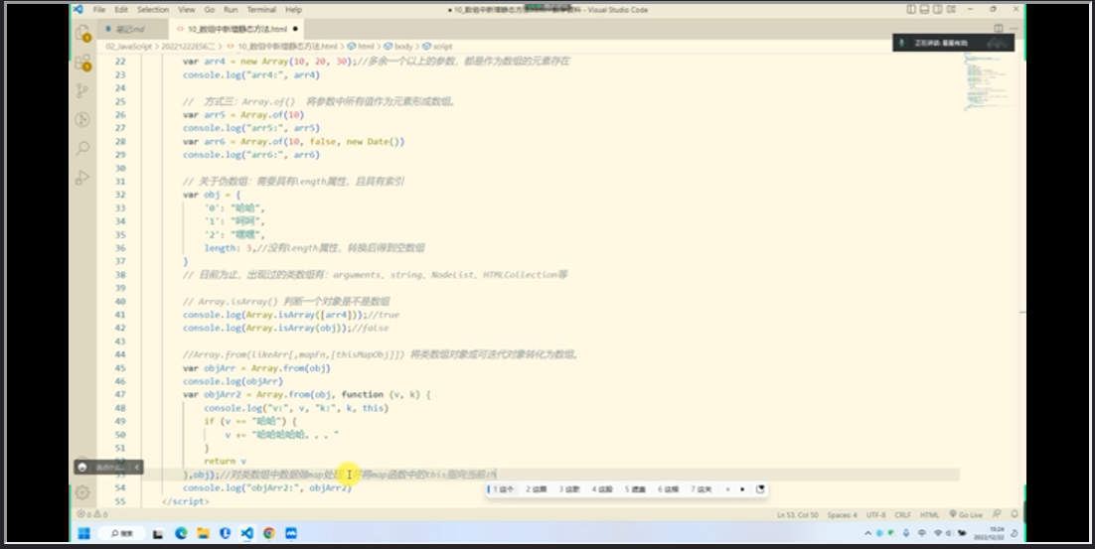Click the feedback icon in status bar
Image resolution: width=1095 pixels, height=549 pixels.
(x=998, y=515)
